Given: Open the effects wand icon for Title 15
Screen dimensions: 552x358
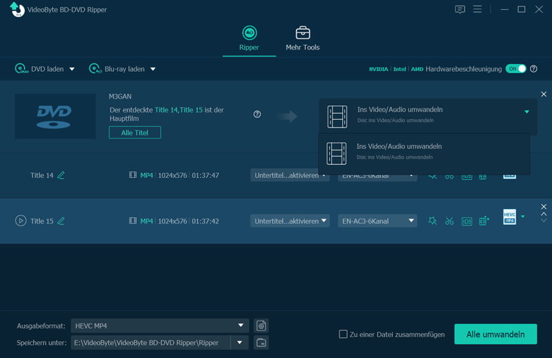Looking at the screenshot, I should tap(433, 221).
